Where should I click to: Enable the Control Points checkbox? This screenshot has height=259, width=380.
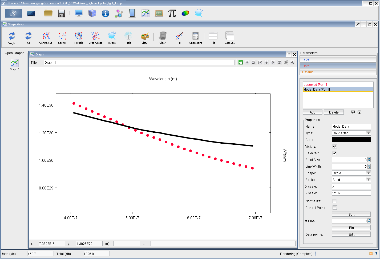click(335, 208)
